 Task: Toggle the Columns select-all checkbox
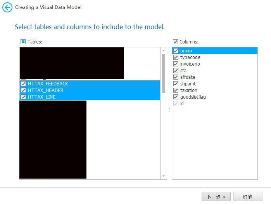175,42
